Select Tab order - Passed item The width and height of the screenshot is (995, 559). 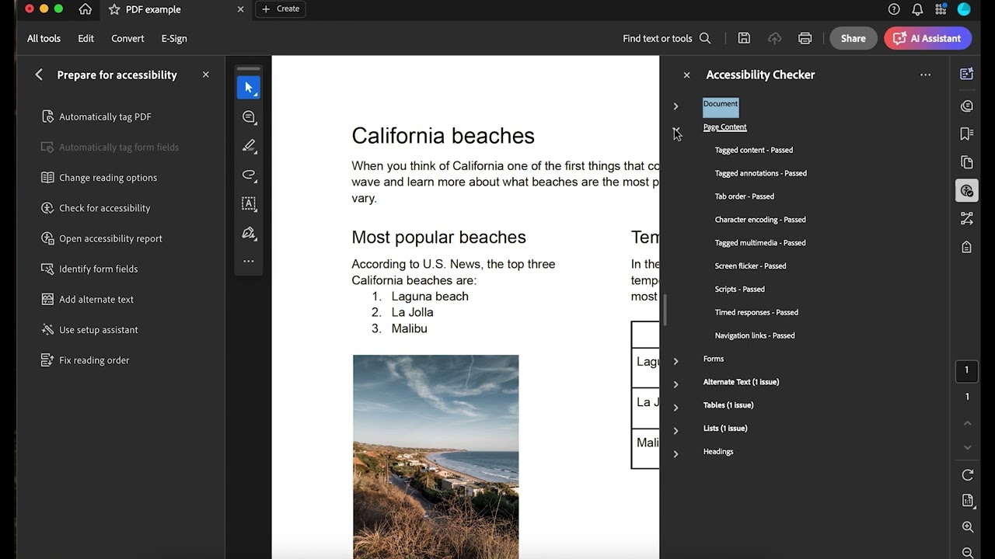coord(744,196)
